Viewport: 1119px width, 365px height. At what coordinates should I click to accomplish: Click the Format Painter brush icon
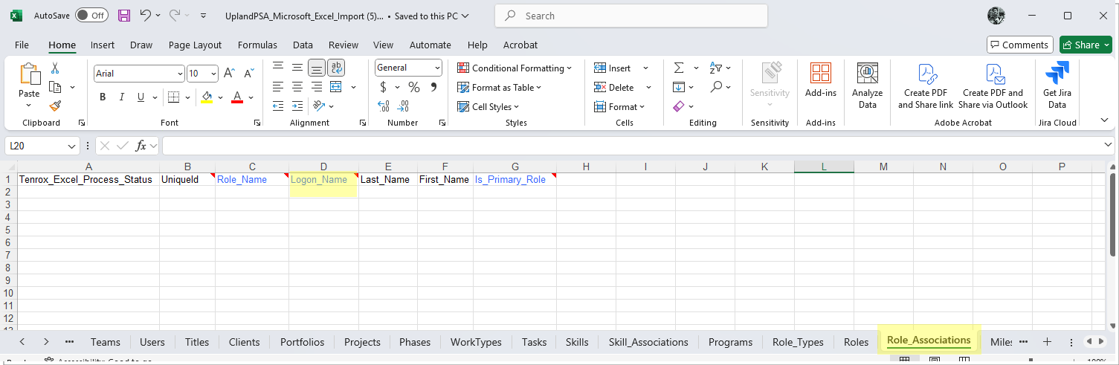click(54, 106)
